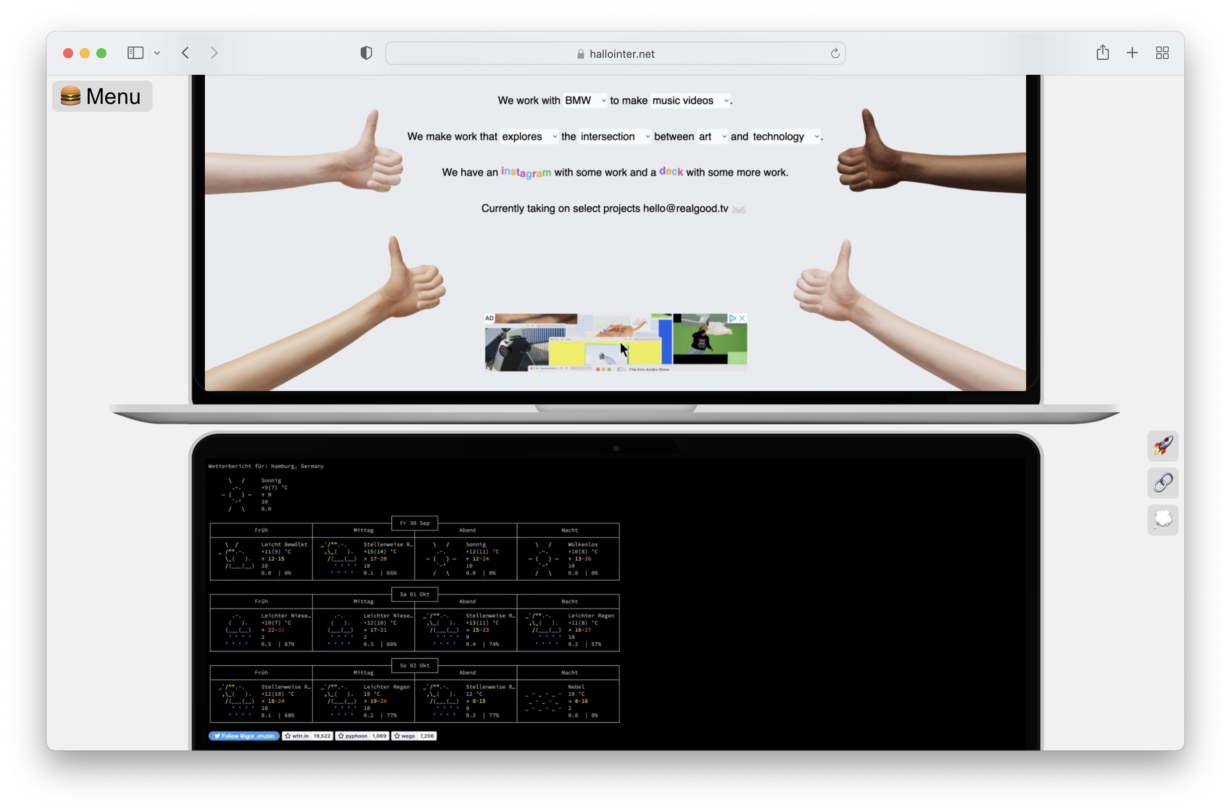Reload the current page
This screenshot has width=1231, height=812.
[835, 53]
